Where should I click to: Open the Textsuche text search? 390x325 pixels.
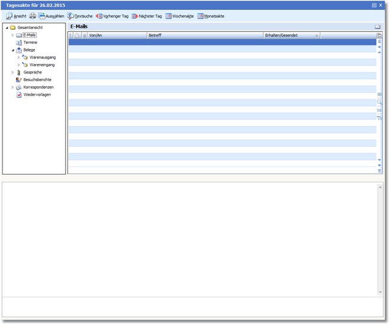(79, 16)
